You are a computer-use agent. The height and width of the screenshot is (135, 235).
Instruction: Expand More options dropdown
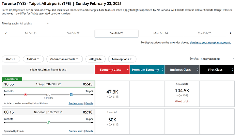122,59
